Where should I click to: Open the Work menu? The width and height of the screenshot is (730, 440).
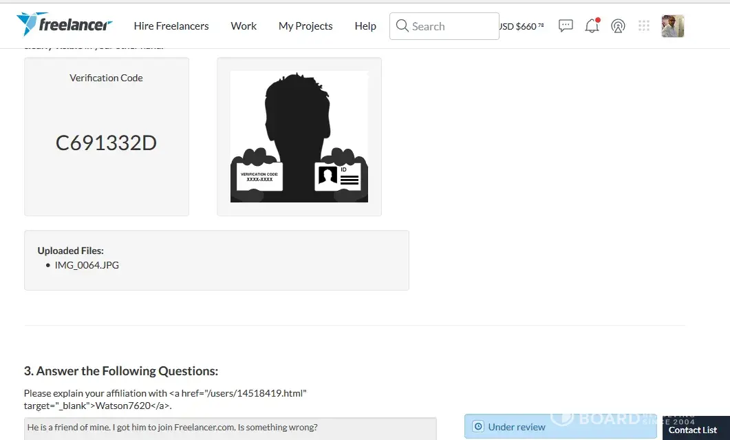(244, 26)
